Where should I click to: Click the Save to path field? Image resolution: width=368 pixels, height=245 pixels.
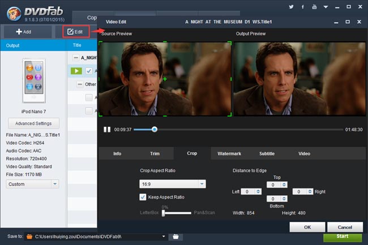[x=97, y=237]
